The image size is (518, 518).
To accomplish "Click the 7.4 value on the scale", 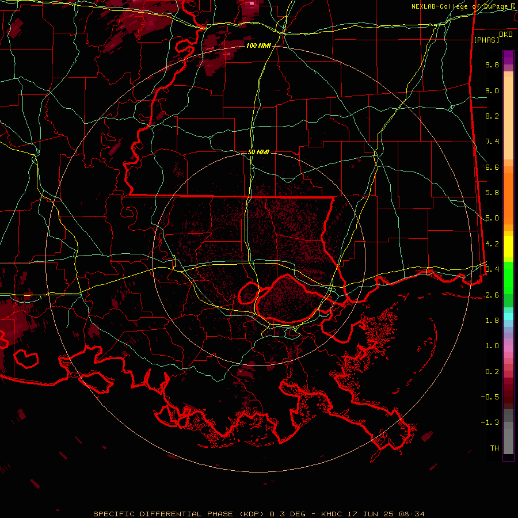I will pos(492,142).
